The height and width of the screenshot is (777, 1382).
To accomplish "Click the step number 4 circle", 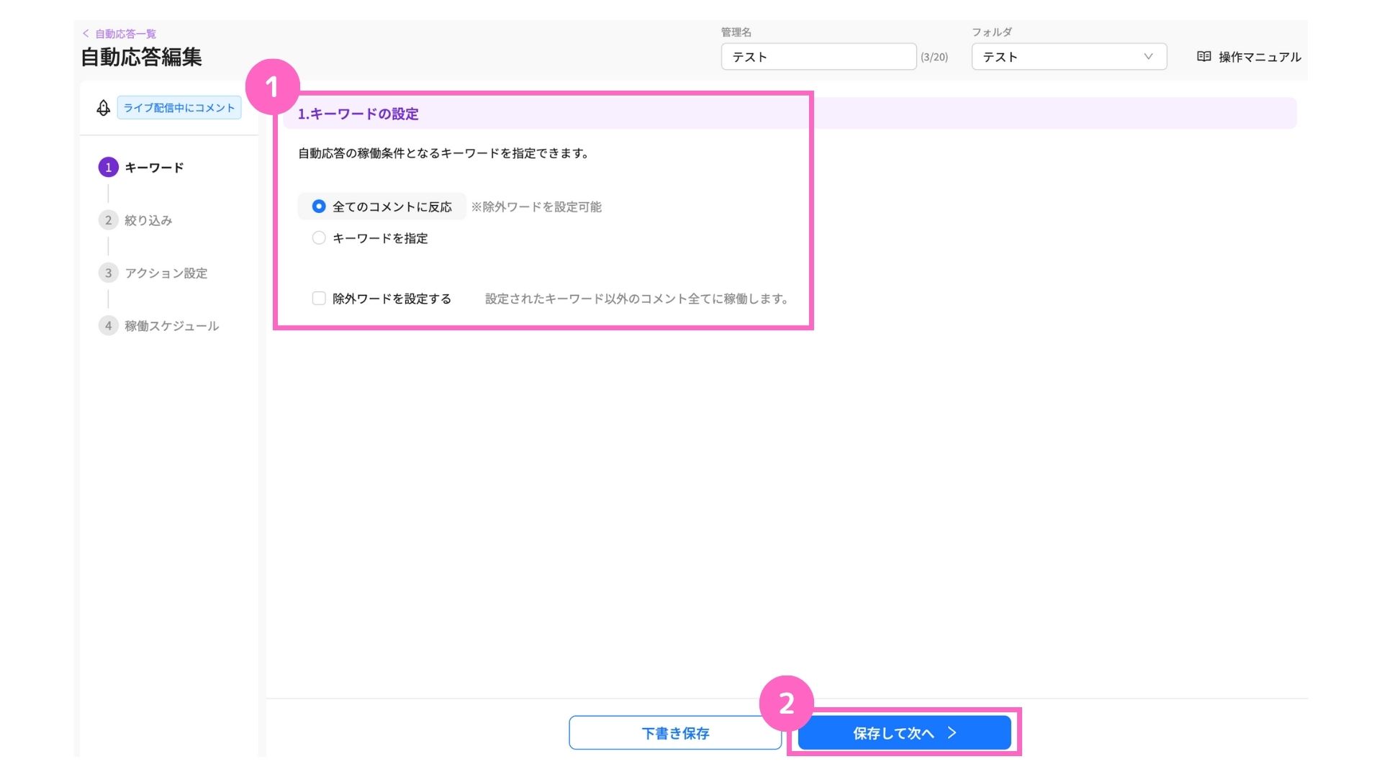I will pos(108,326).
